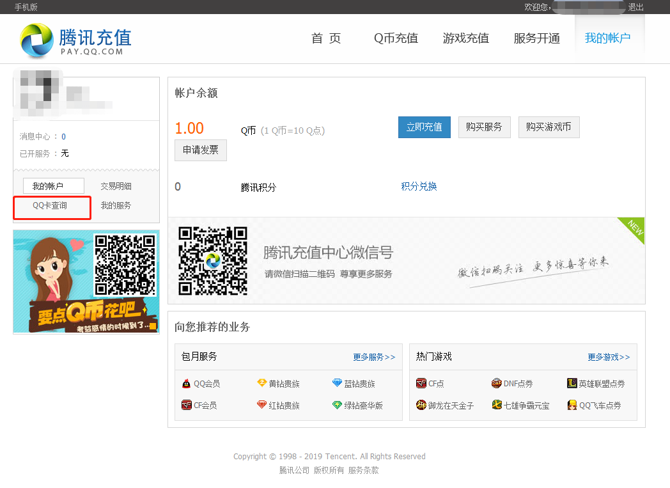Open the QQ飞车点券 icon
The image size is (670, 488).
click(x=573, y=405)
